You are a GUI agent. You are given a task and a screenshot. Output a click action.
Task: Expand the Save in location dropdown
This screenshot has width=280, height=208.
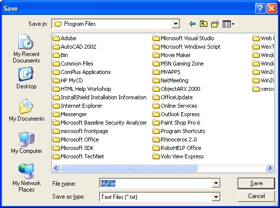(x=176, y=24)
